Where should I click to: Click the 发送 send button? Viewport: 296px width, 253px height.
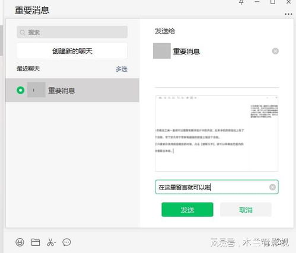pos(187,210)
